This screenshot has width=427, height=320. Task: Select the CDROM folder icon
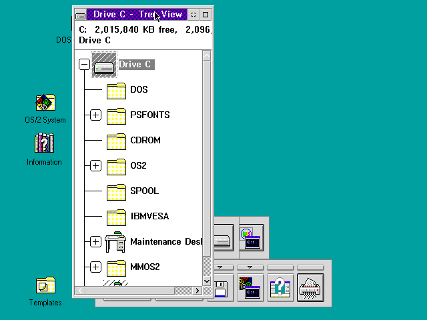point(116,141)
